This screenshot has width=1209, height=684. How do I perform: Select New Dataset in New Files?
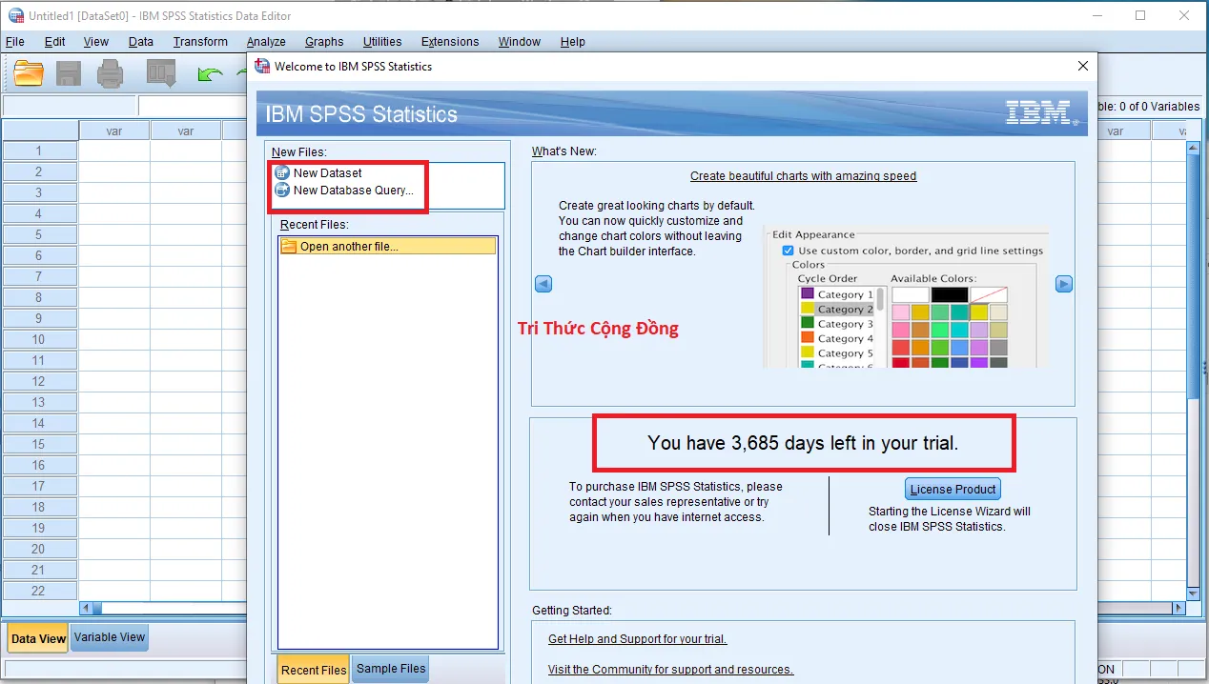[327, 173]
